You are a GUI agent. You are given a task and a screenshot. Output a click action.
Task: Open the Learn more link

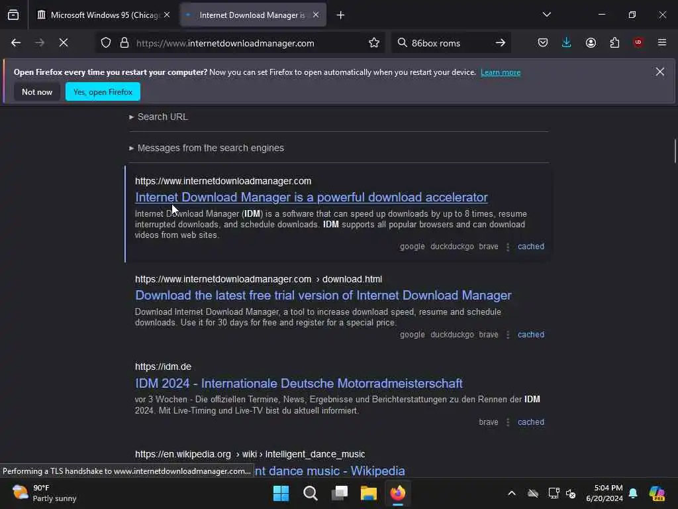tap(501, 72)
